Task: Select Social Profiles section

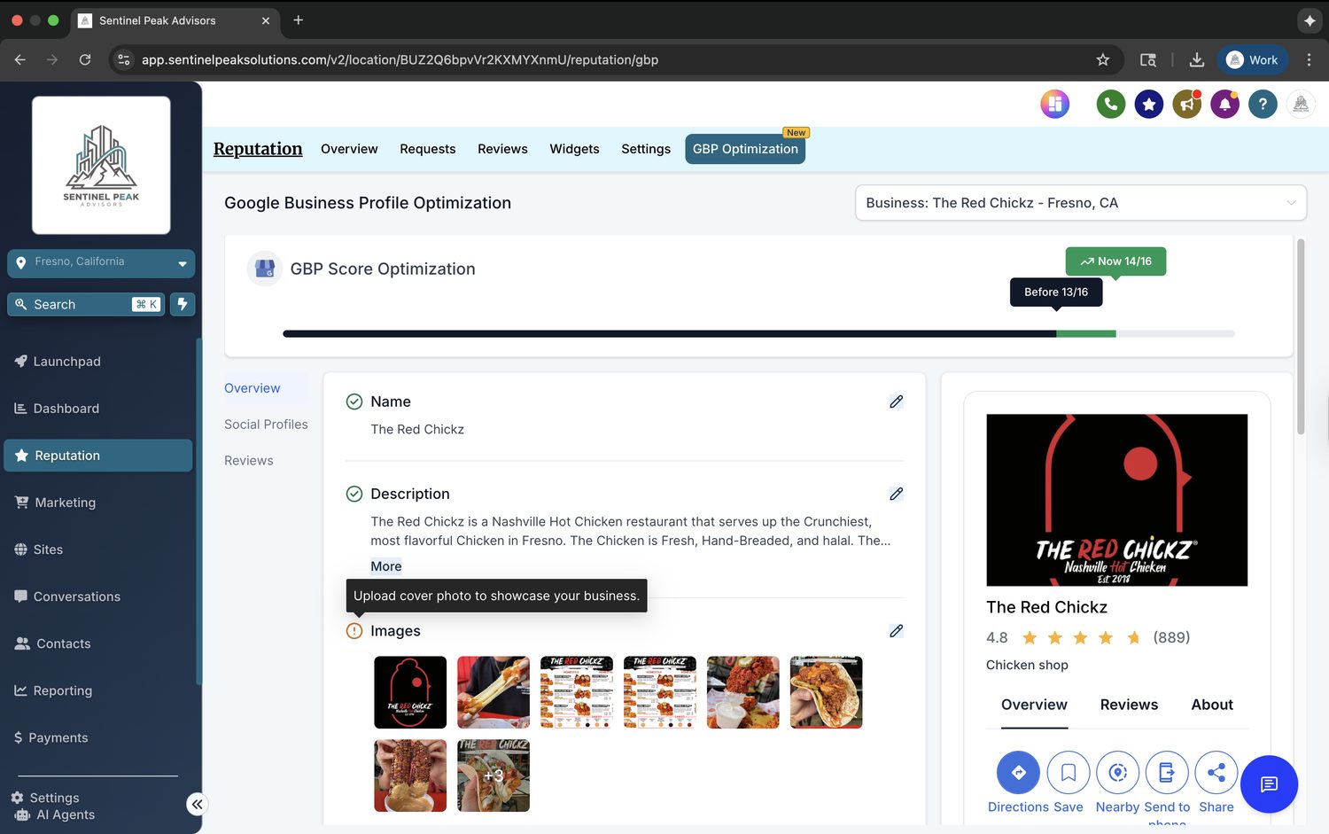Action: click(266, 425)
